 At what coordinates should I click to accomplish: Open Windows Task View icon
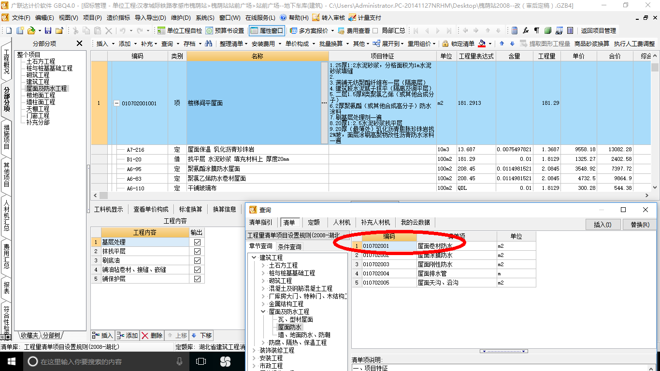pyautogui.click(x=201, y=361)
